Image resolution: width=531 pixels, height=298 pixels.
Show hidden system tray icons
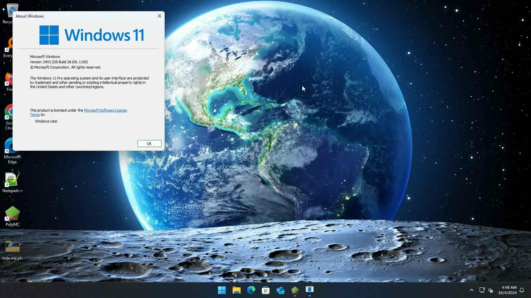(x=471, y=290)
